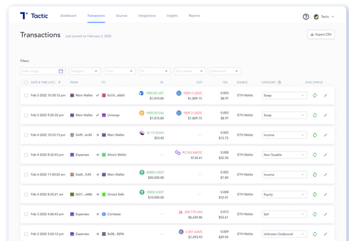Viewport: 349px width, 241px height.
Task: Edit the 4.301 AAVE transaction with pencil
Action: pyautogui.click(x=326, y=234)
